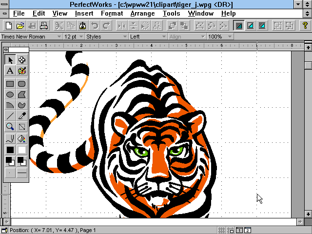Screen dimensions: 312x234
Task: Choose the freehand curve pen tool
Action: (10, 139)
